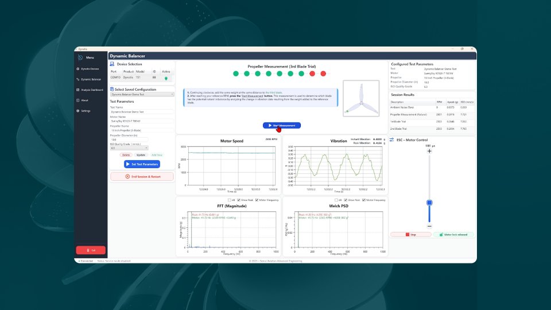551x310 pixels.
Task: Select the Propeller Measurement (Natural) results row
Action: click(432, 115)
